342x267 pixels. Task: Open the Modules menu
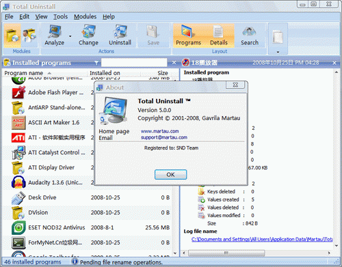coord(85,16)
